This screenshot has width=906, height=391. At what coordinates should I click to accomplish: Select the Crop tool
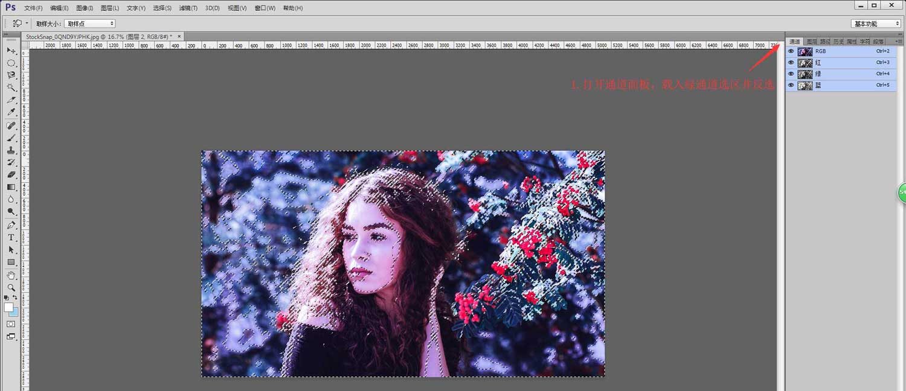click(x=11, y=100)
